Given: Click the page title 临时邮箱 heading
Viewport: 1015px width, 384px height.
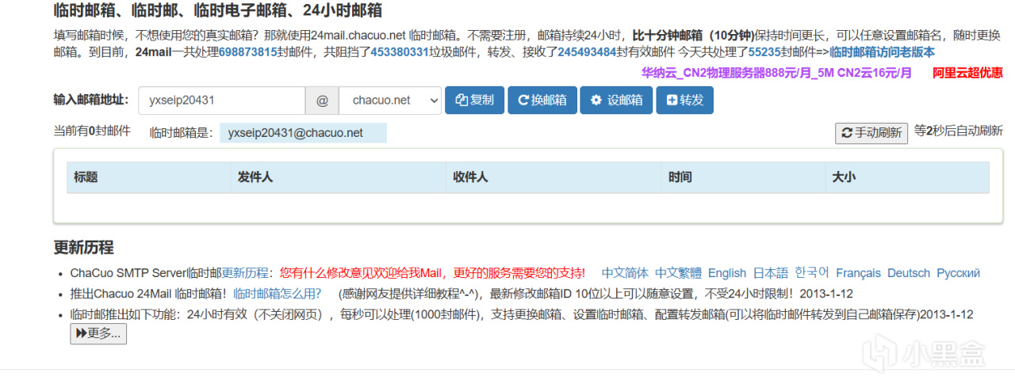Looking at the screenshot, I should [218, 11].
